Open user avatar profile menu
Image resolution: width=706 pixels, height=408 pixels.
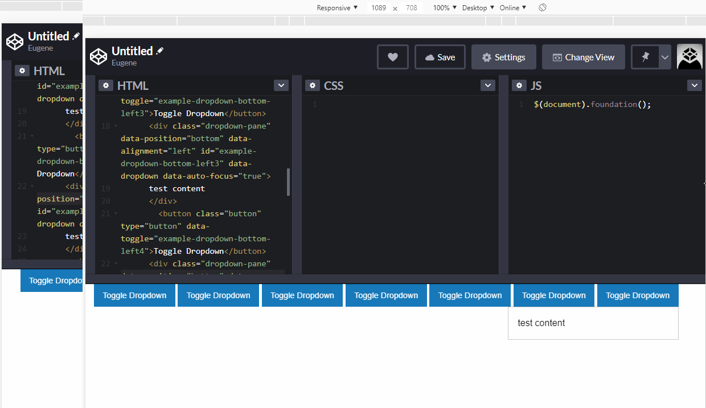[689, 57]
